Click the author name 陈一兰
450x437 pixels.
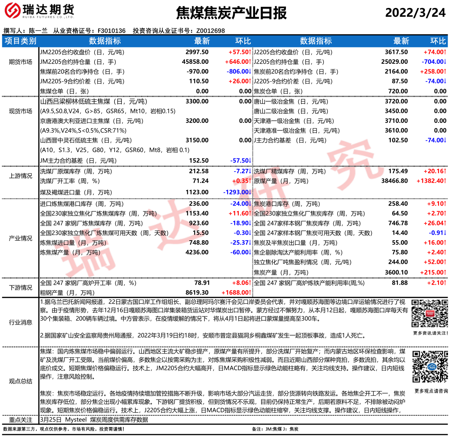(x=38, y=31)
